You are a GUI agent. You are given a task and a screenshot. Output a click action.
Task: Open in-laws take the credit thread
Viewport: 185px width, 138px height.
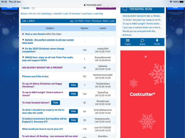tap(43, 111)
